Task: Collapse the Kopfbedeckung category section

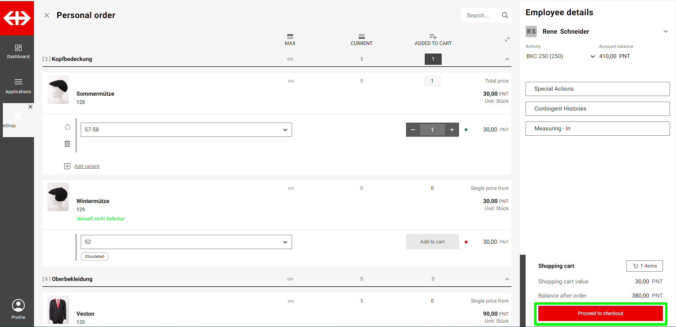Action: [507, 59]
